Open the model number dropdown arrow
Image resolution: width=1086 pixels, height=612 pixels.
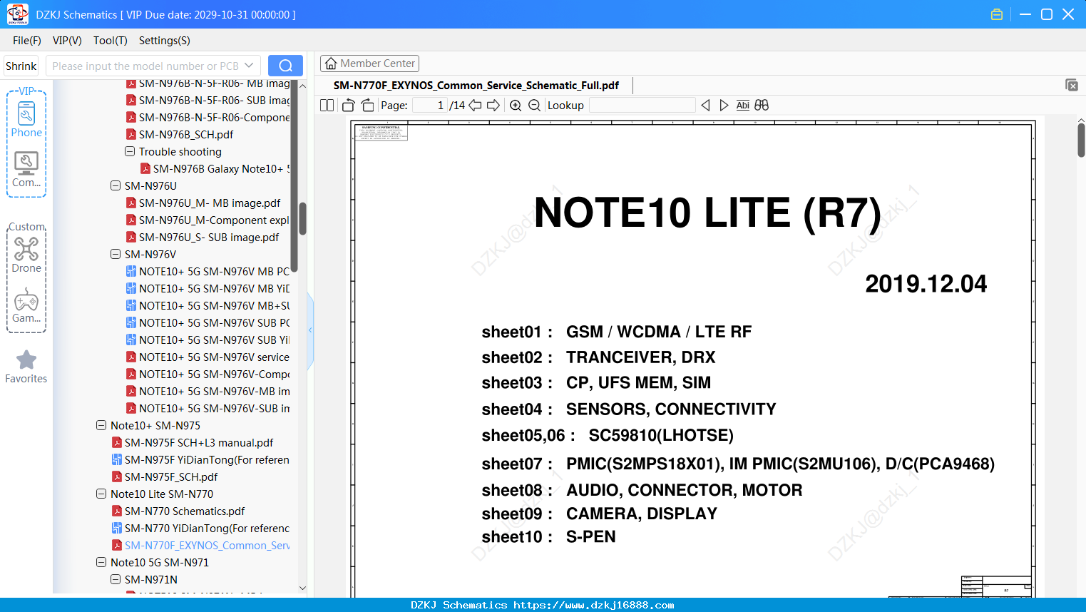pyautogui.click(x=249, y=66)
